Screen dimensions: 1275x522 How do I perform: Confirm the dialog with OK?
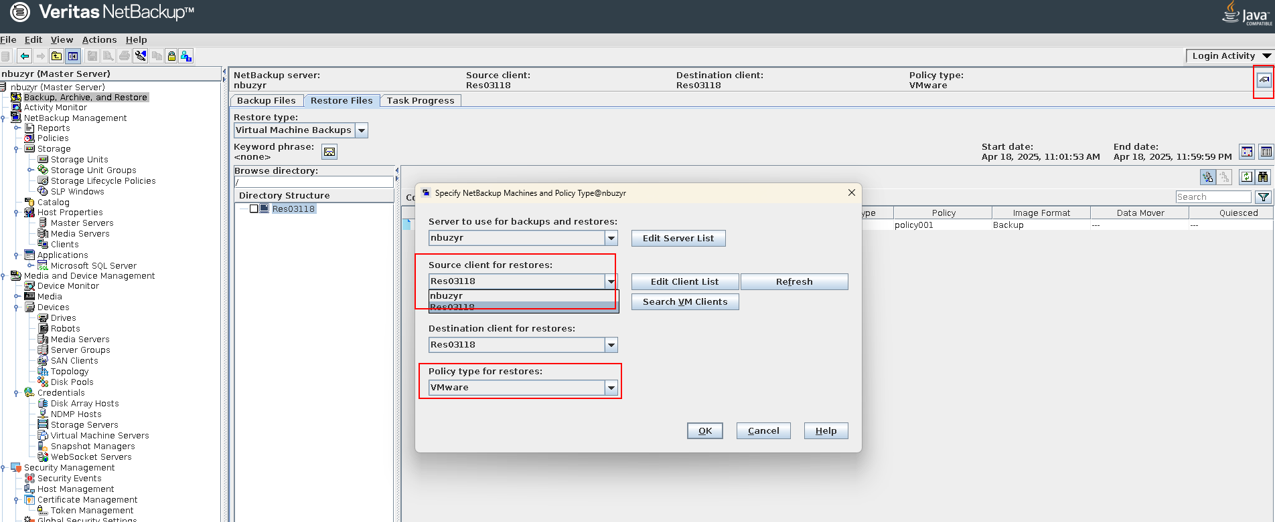705,431
